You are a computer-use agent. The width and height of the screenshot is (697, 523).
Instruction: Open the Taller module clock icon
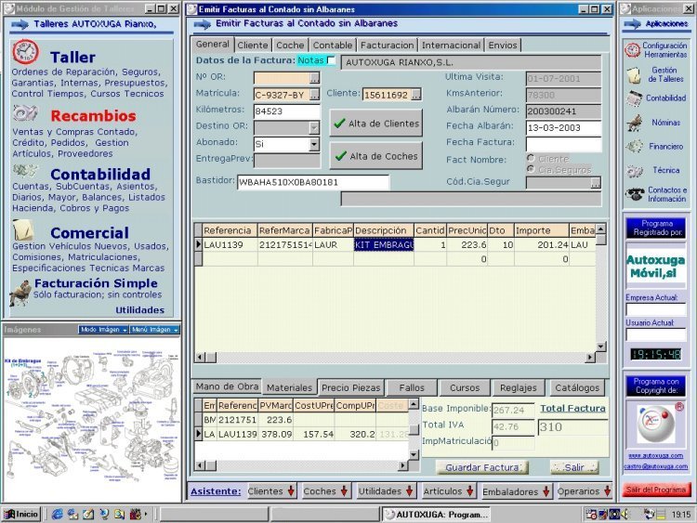(x=25, y=51)
